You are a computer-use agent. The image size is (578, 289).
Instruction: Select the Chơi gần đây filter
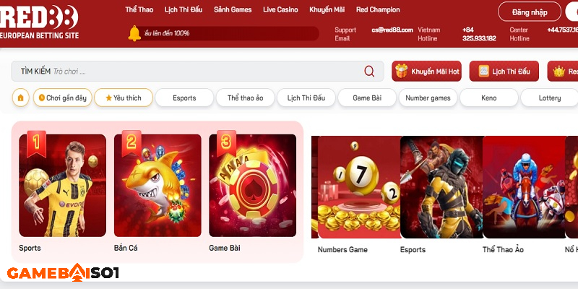pos(63,98)
